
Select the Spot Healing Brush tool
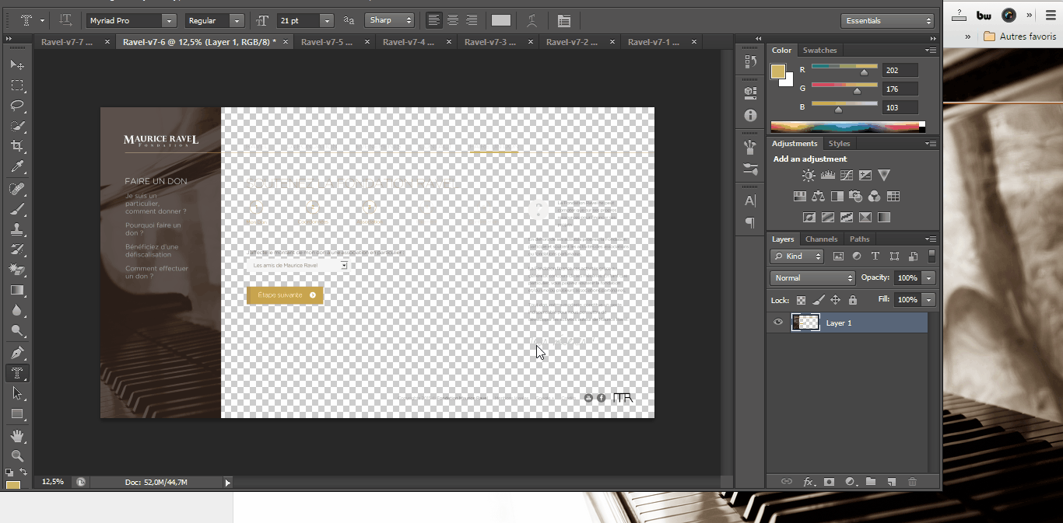pos(17,189)
